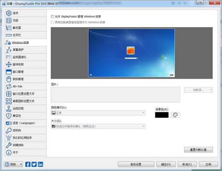This screenshot has width=222, height=171.
Task: Click the 功能 sliders icon
Action: (x=9, y=20)
